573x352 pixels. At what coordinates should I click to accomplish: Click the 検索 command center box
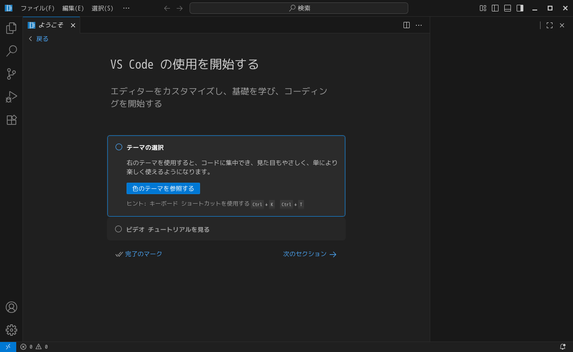coord(299,8)
